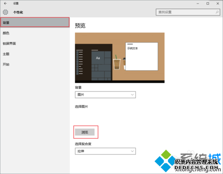Image resolution: width=223 pixels, height=174 pixels.
Task: Open the 选择契合度 dropdown showing 拉伸
Action: coord(105,151)
